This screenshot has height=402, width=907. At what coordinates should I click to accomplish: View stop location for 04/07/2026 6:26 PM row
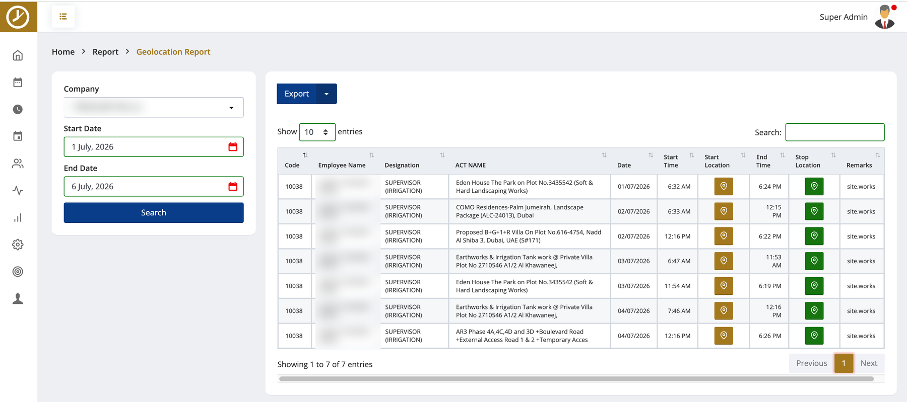814,336
